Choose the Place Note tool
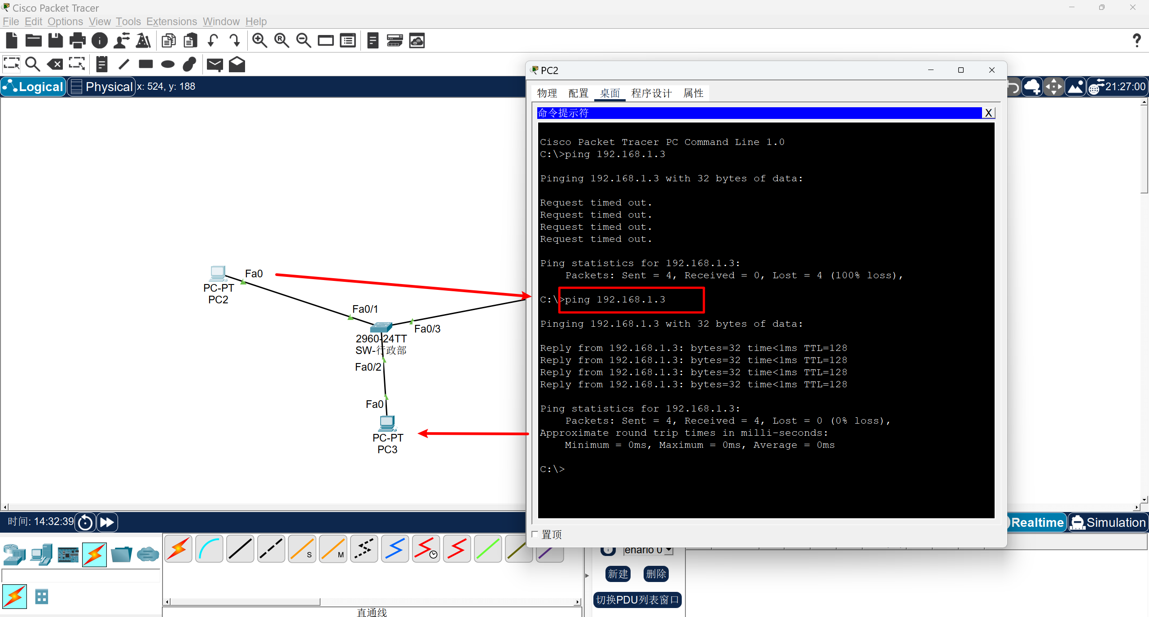The image size is (1149, 617). 102,65
